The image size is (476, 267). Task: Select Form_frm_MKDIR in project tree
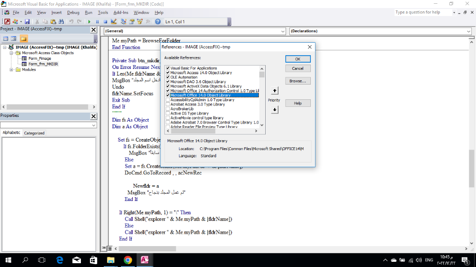[43, 64]
